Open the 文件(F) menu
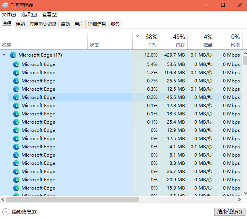 click(9, 15)
